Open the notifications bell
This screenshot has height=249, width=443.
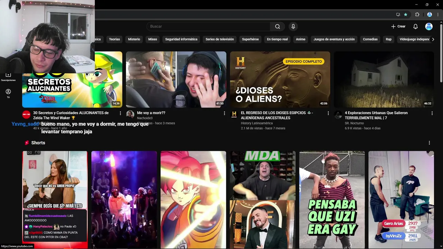click(x=415, y=27)
